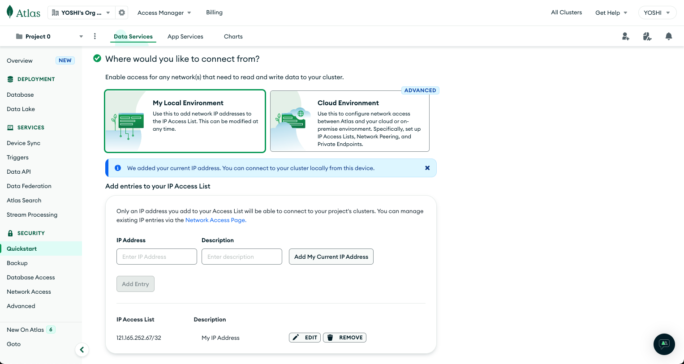The height and width of the screenshot is (364, 684).
Task: Select Quickstart in the sidebar
Action: [41, 248]
